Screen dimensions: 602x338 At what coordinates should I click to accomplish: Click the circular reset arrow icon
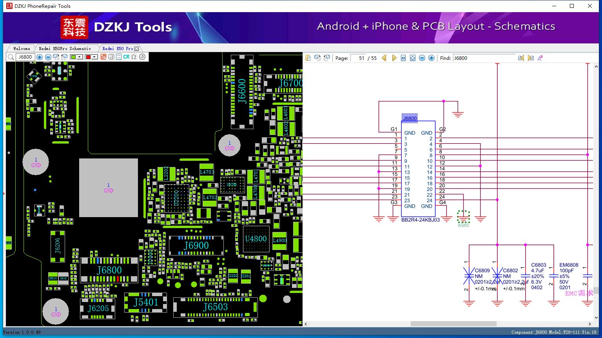click(x=142, y=57)
